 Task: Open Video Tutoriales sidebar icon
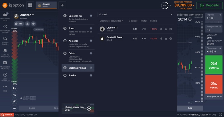point(5,77)
